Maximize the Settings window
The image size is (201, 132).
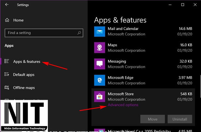(x=182, y=5)
